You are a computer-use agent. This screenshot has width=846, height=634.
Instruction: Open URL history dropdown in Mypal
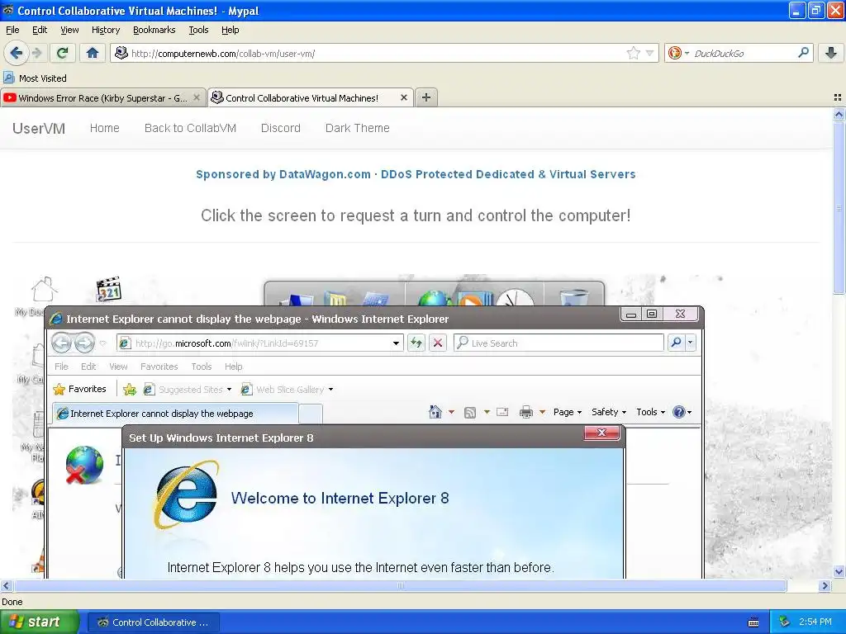pyautogui.click(x=649, y=53)
